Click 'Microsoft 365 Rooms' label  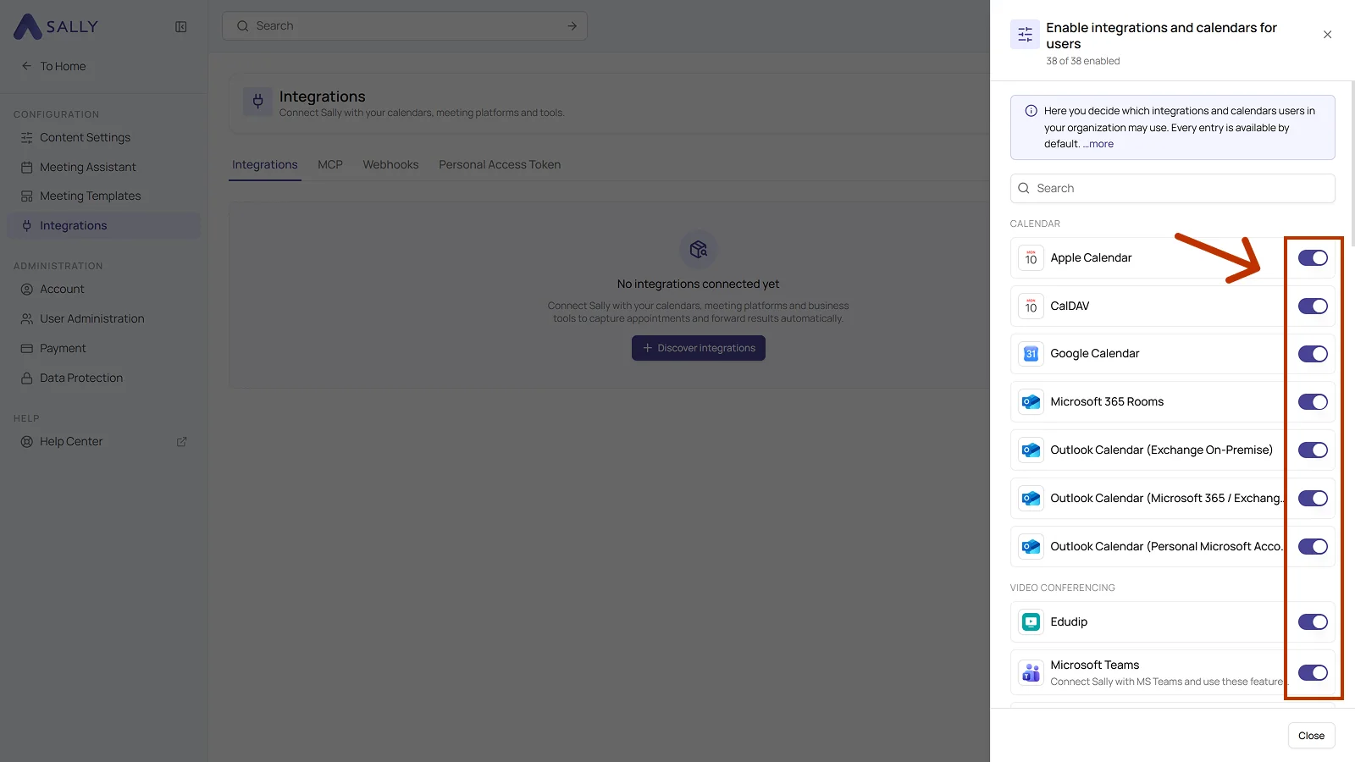pyautogui.click(x=1107, y=401)
